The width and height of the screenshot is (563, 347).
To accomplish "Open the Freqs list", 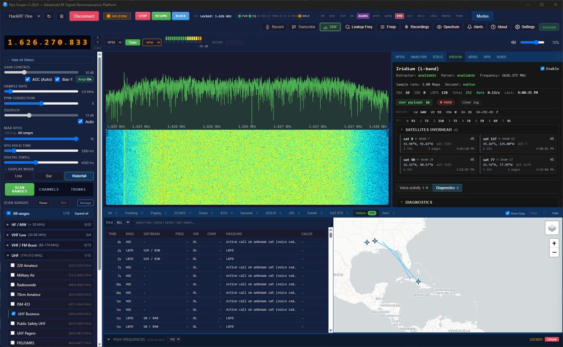I will [388, 27].
